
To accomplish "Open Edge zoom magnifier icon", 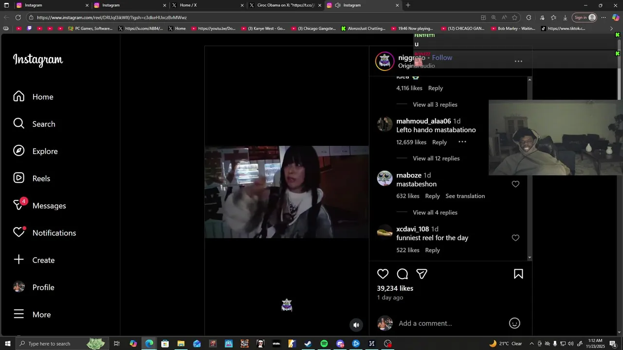I will point(494,17).
